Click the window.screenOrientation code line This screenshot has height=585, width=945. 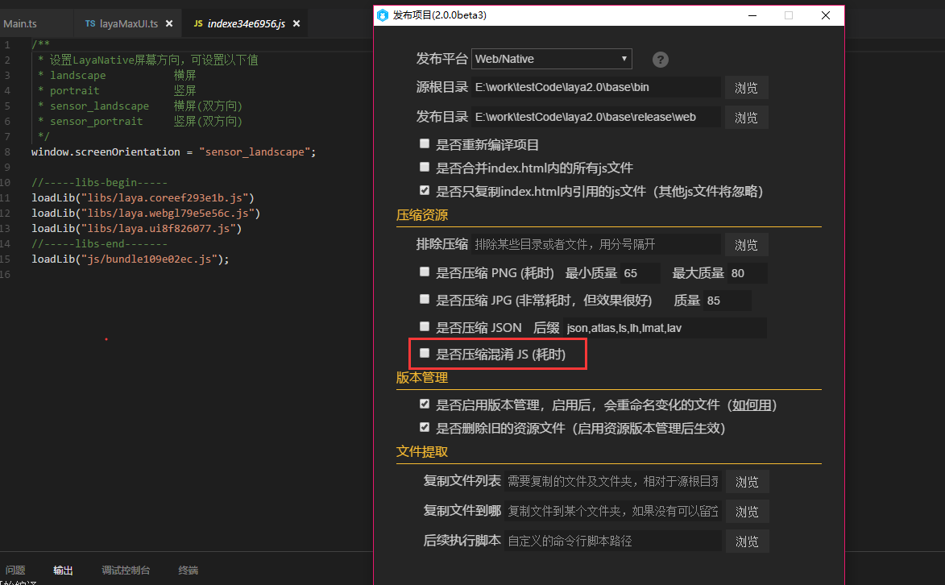(173, 152)
